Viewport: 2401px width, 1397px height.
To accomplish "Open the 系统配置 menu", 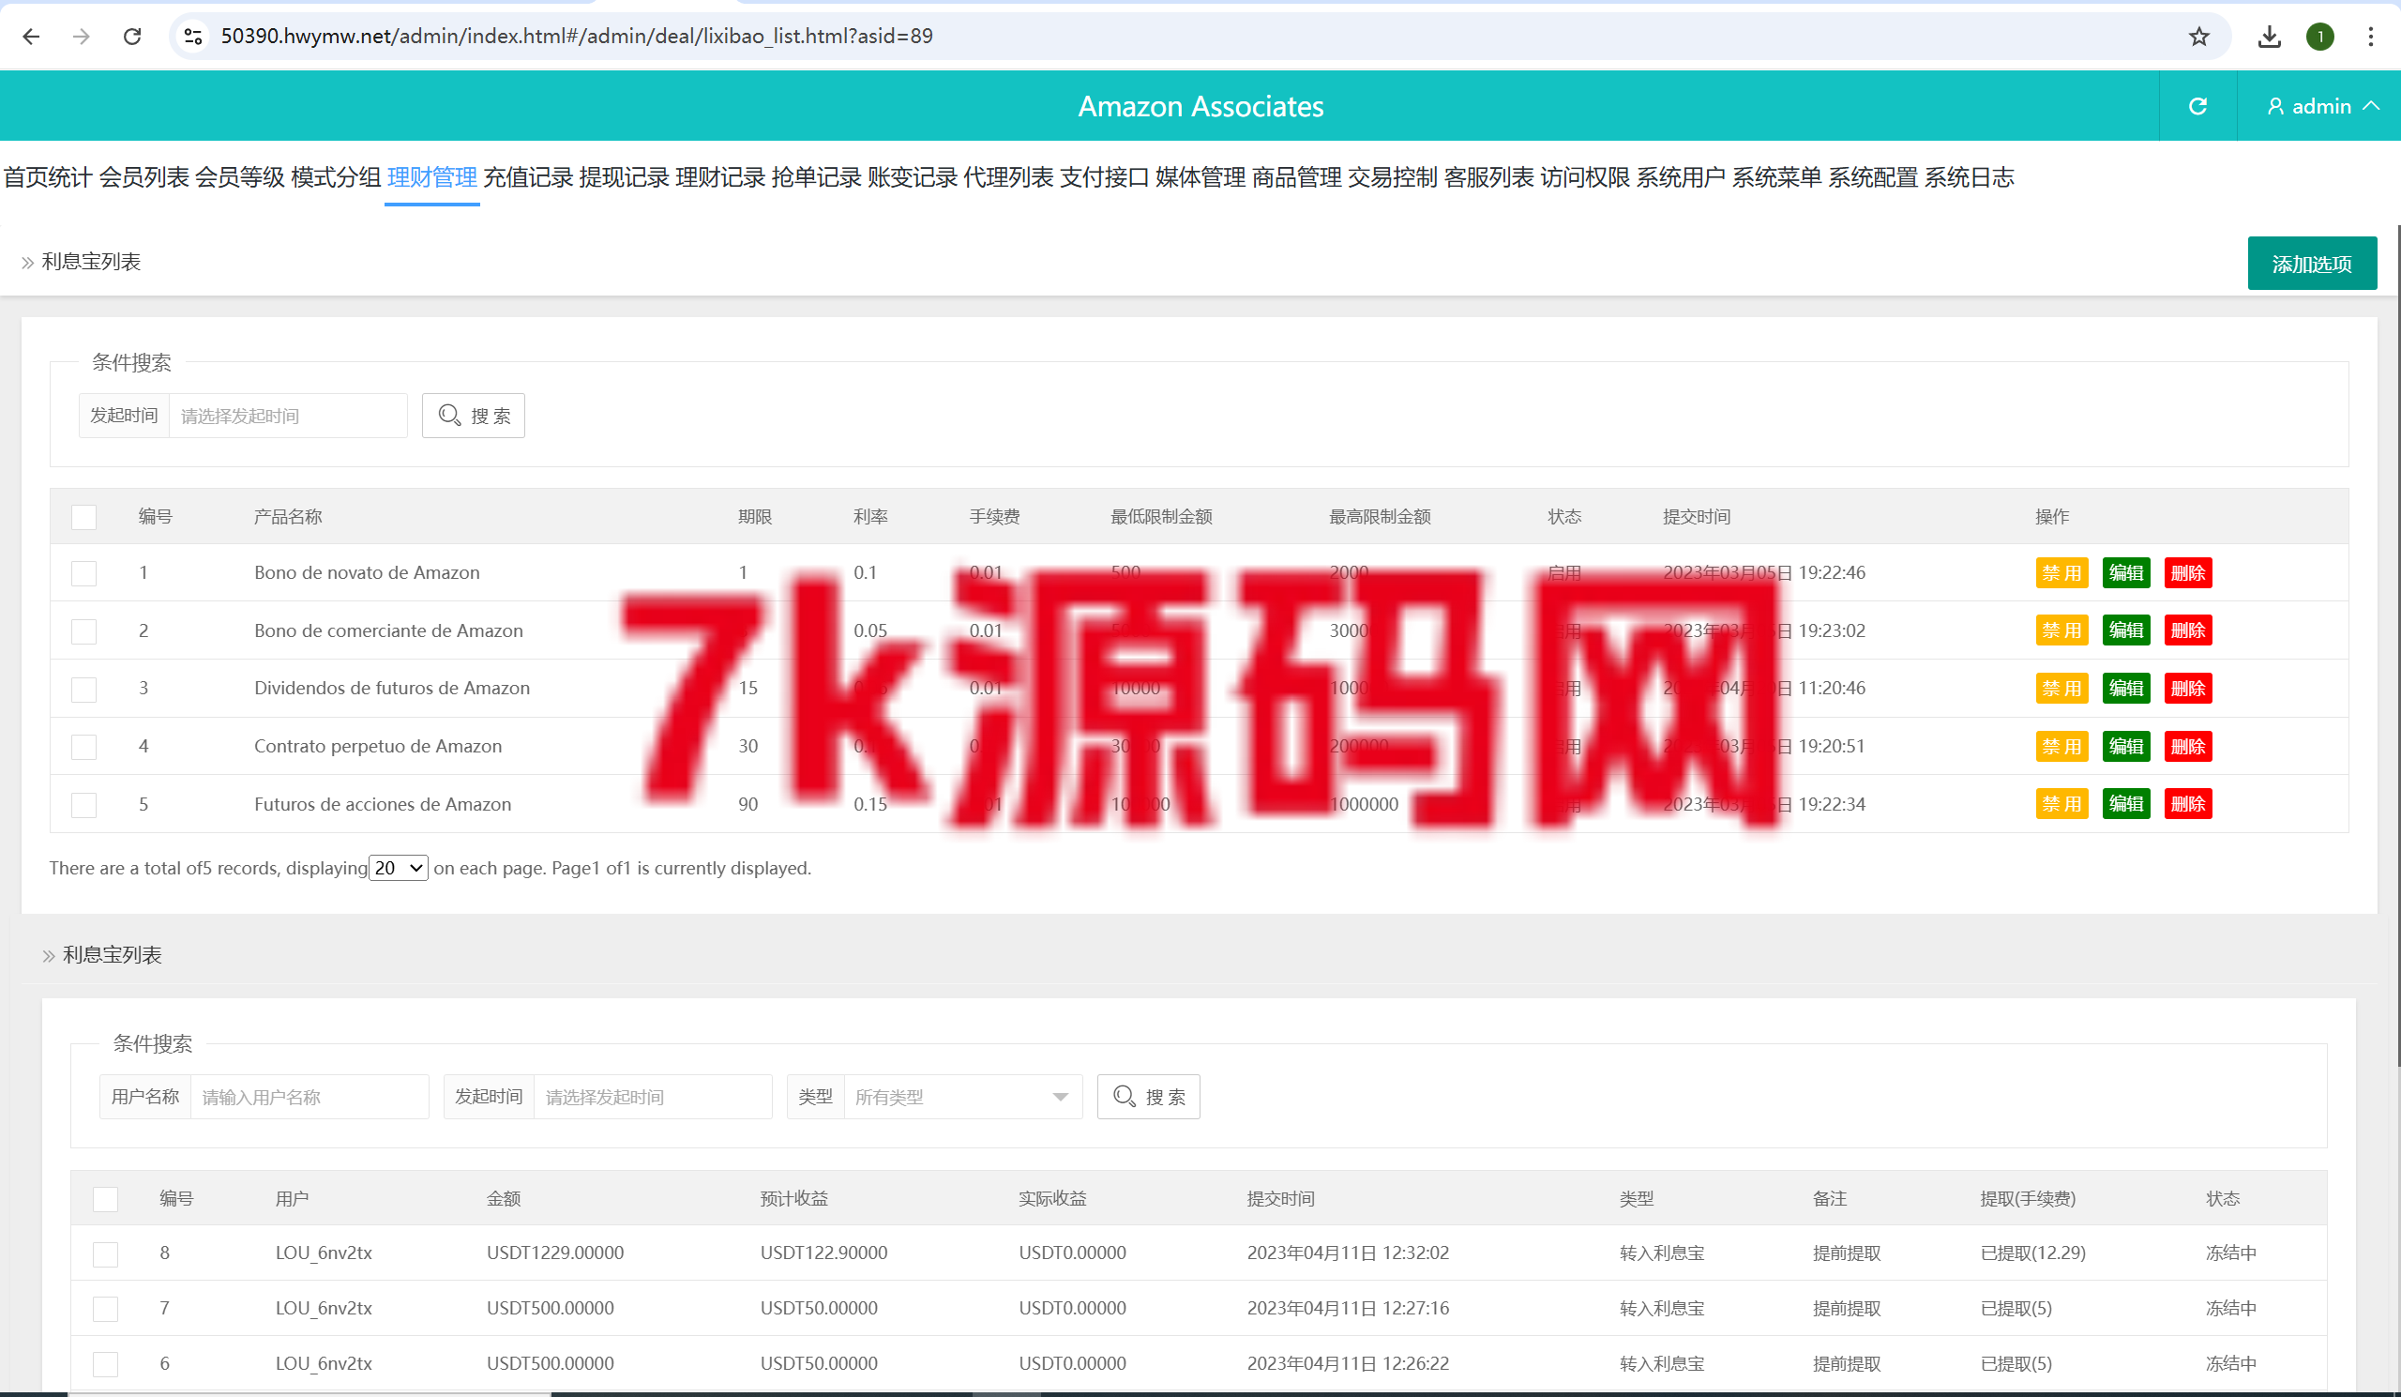I will coord(1872,177).
